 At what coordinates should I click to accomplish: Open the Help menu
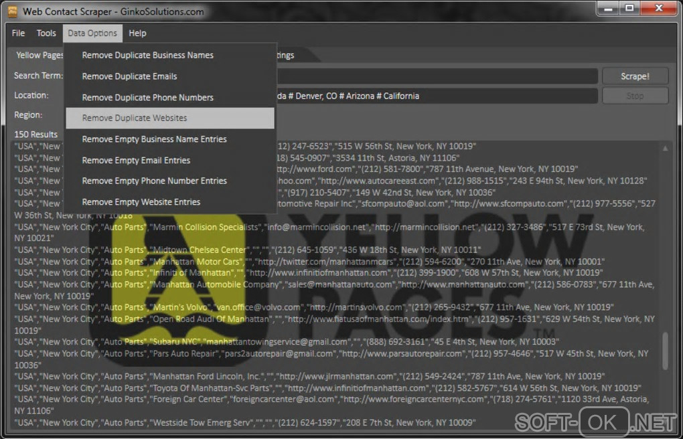(x=138, y=33)
